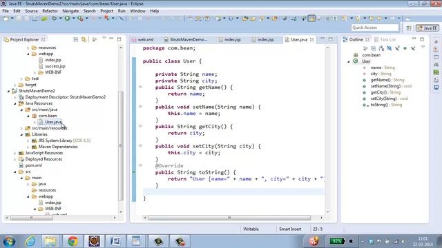Open the Navigate menu

[x=70, y=11]
